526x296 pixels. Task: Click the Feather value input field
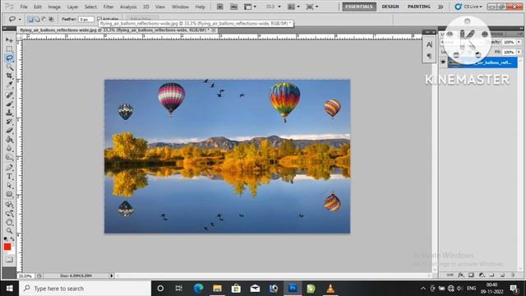[x=85, y=20]
